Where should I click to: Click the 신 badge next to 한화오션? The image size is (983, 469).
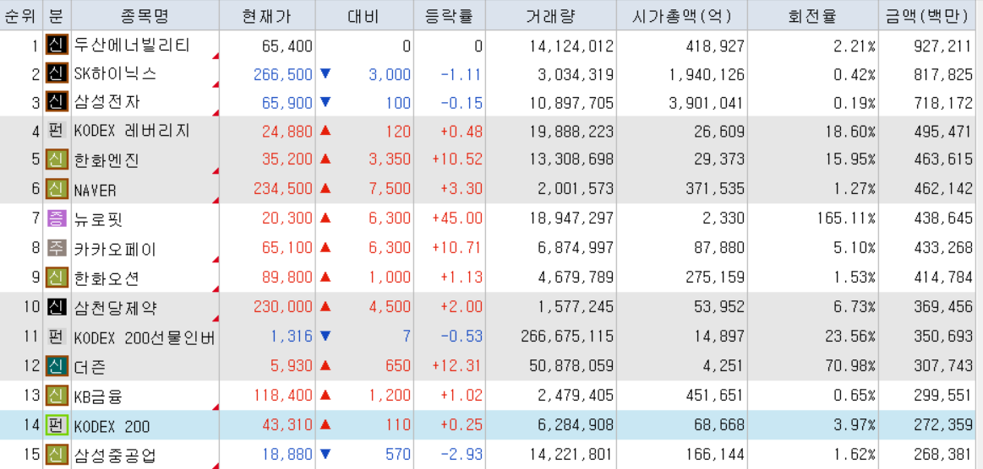tap(57, 277)
